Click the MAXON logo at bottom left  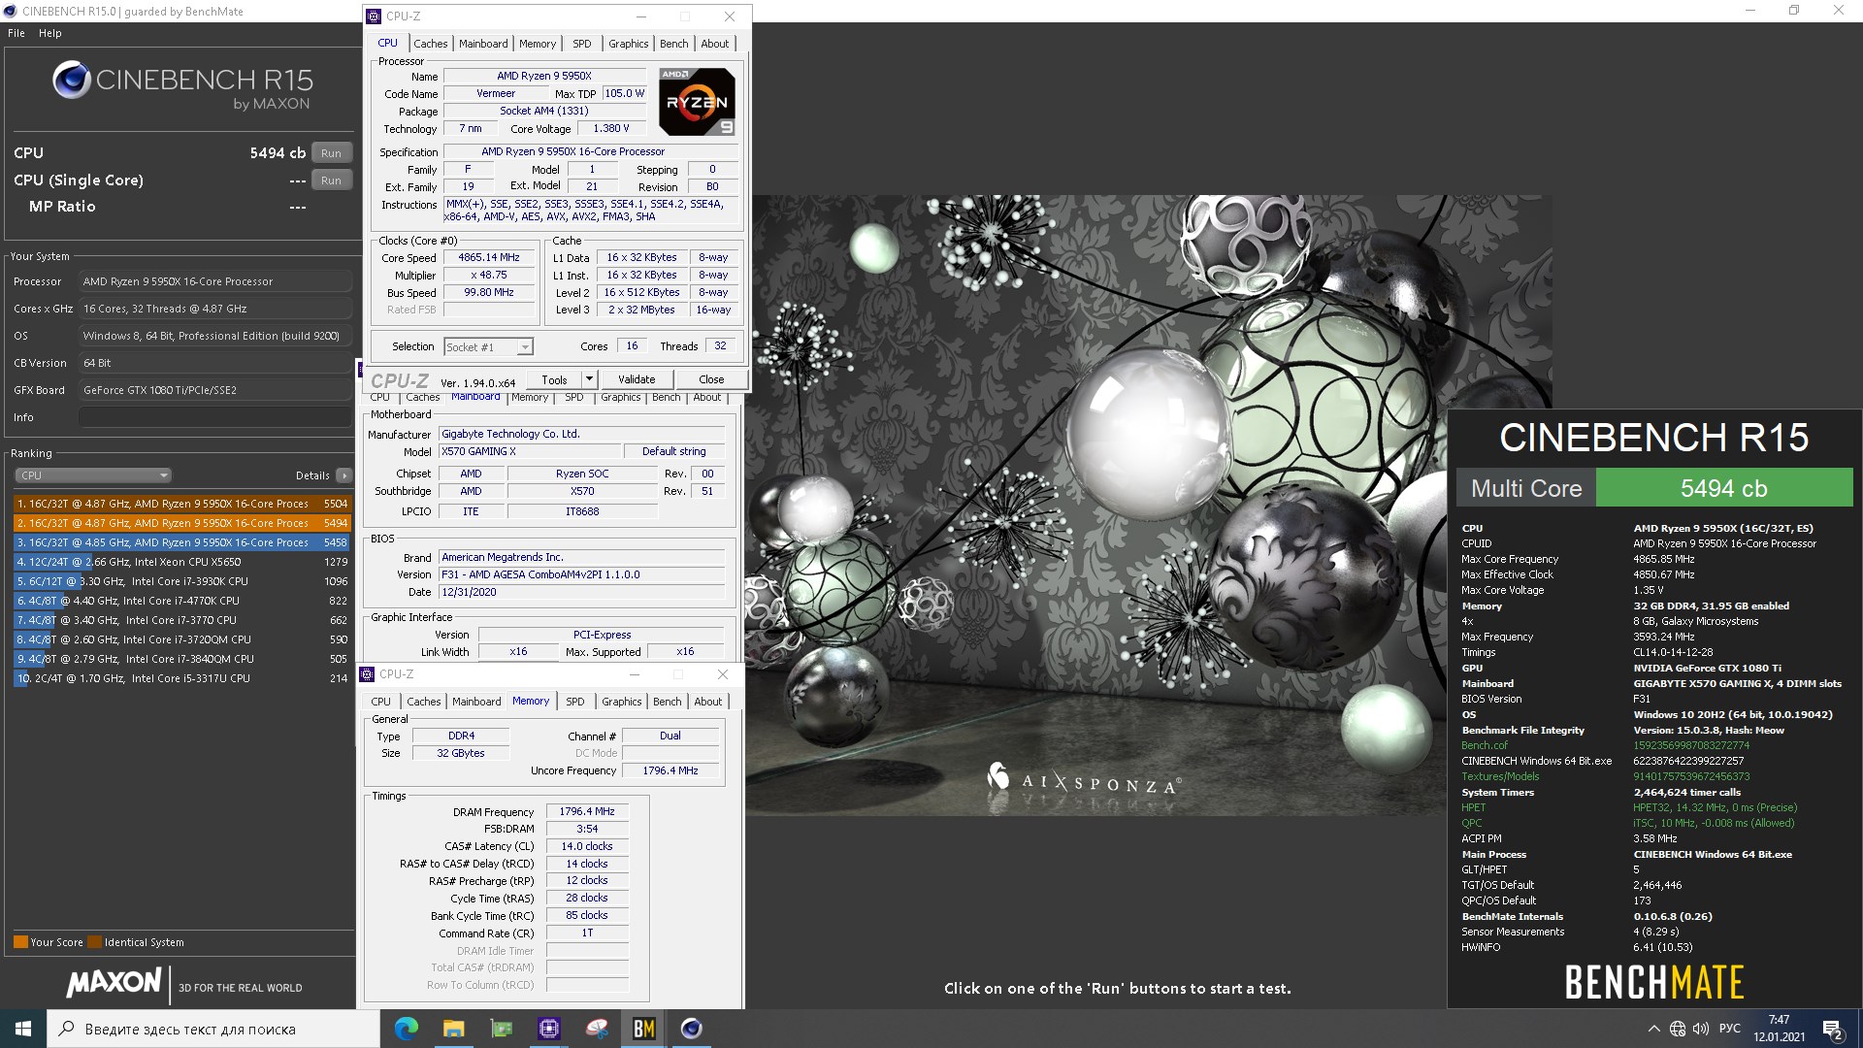[x=114, y=984]
